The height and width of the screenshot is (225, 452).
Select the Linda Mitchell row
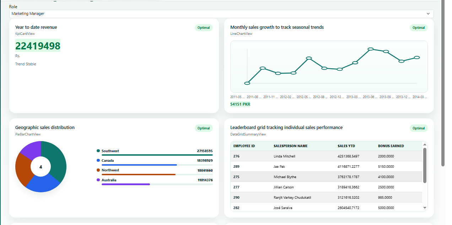pyautogui.click(x=326, y=156)
